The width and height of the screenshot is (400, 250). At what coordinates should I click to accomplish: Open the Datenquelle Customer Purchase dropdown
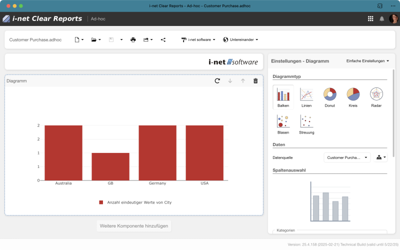coord(347,157)
